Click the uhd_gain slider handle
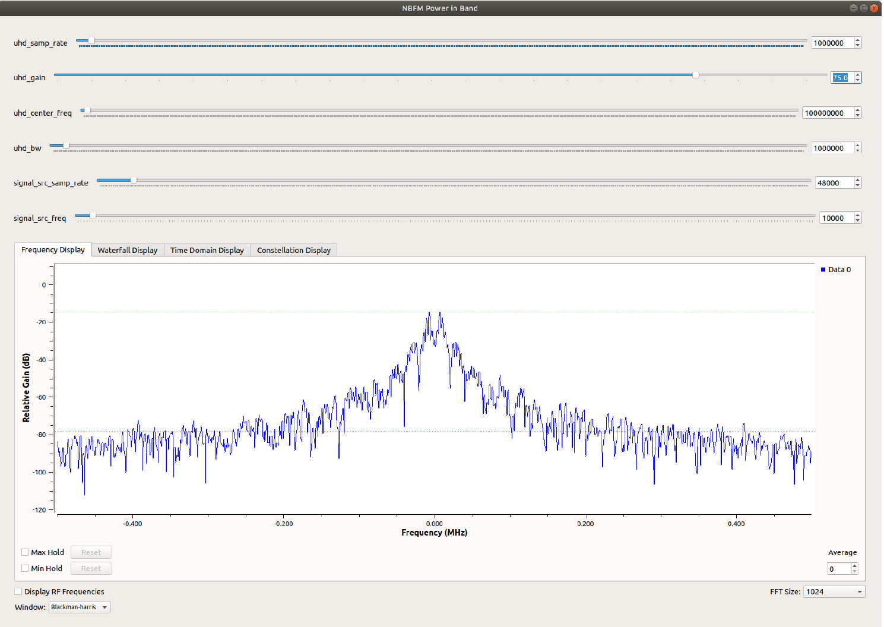Image resolution: width=884 pixels, height=627 pixels. [x=695, y=75]
